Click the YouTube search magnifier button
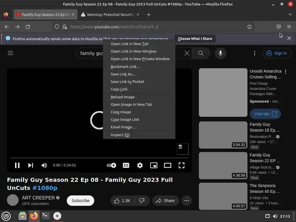Image resolution: width=296 pixels, height=222 pixels. (201, 53)
